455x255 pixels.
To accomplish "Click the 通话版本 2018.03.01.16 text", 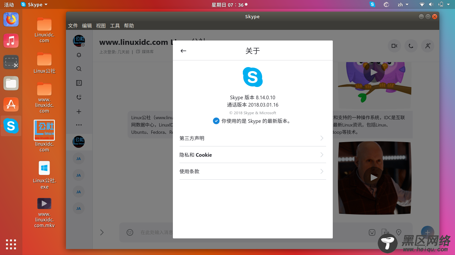I will click(252, 105).
